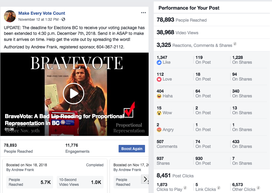Open the post options three-dot menu
Image resolution: width=272 pixels, height=193 pixels.
point(143,13)
